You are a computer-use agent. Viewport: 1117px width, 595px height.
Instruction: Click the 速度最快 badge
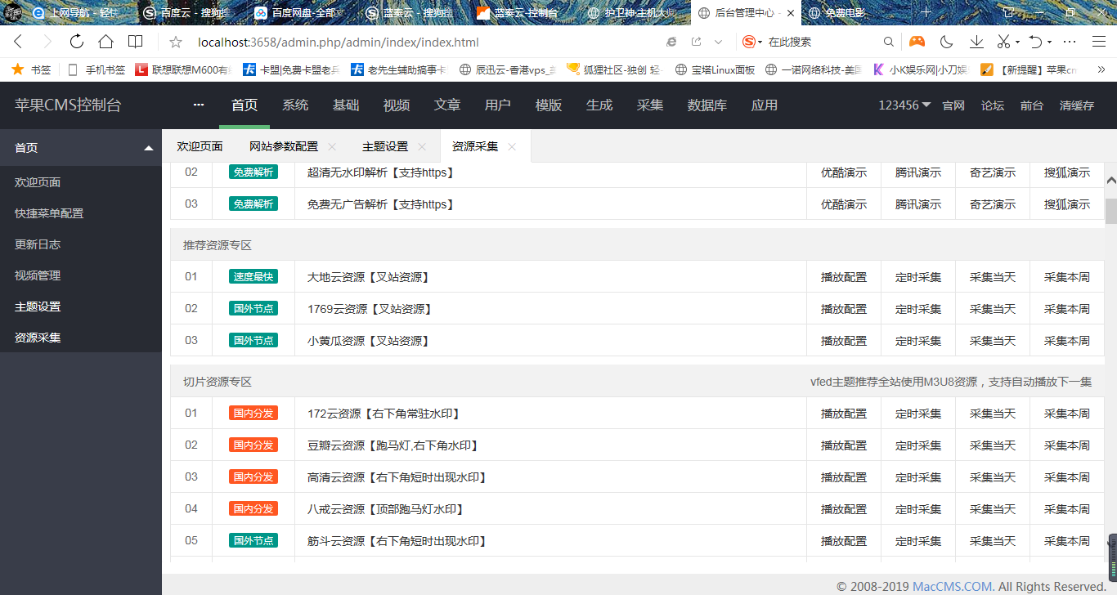[253, 277]
